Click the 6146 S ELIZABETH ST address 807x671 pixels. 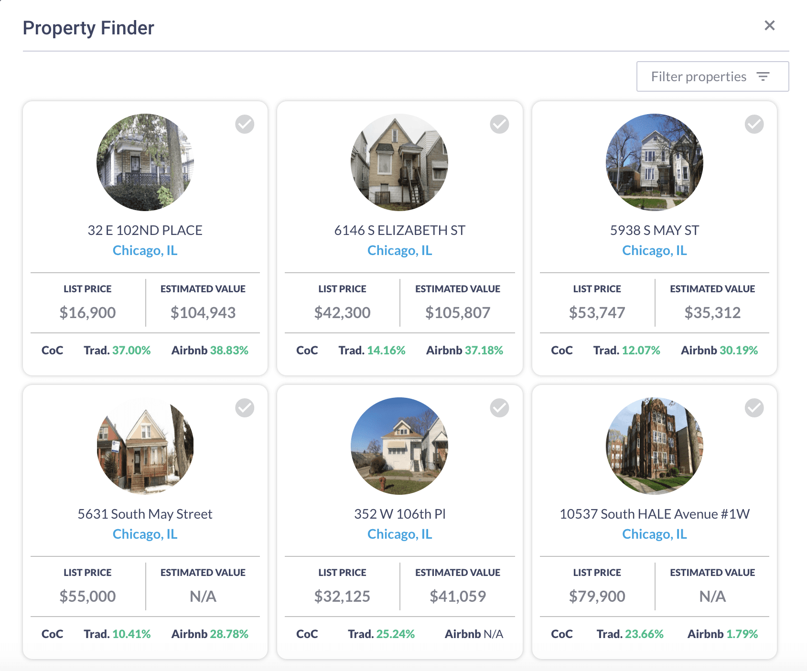coord(400,230)
